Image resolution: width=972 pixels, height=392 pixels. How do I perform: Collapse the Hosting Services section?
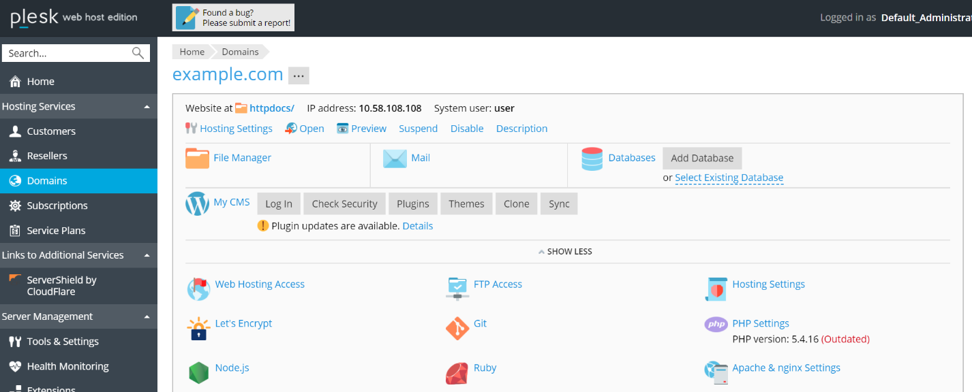[147, 107]
